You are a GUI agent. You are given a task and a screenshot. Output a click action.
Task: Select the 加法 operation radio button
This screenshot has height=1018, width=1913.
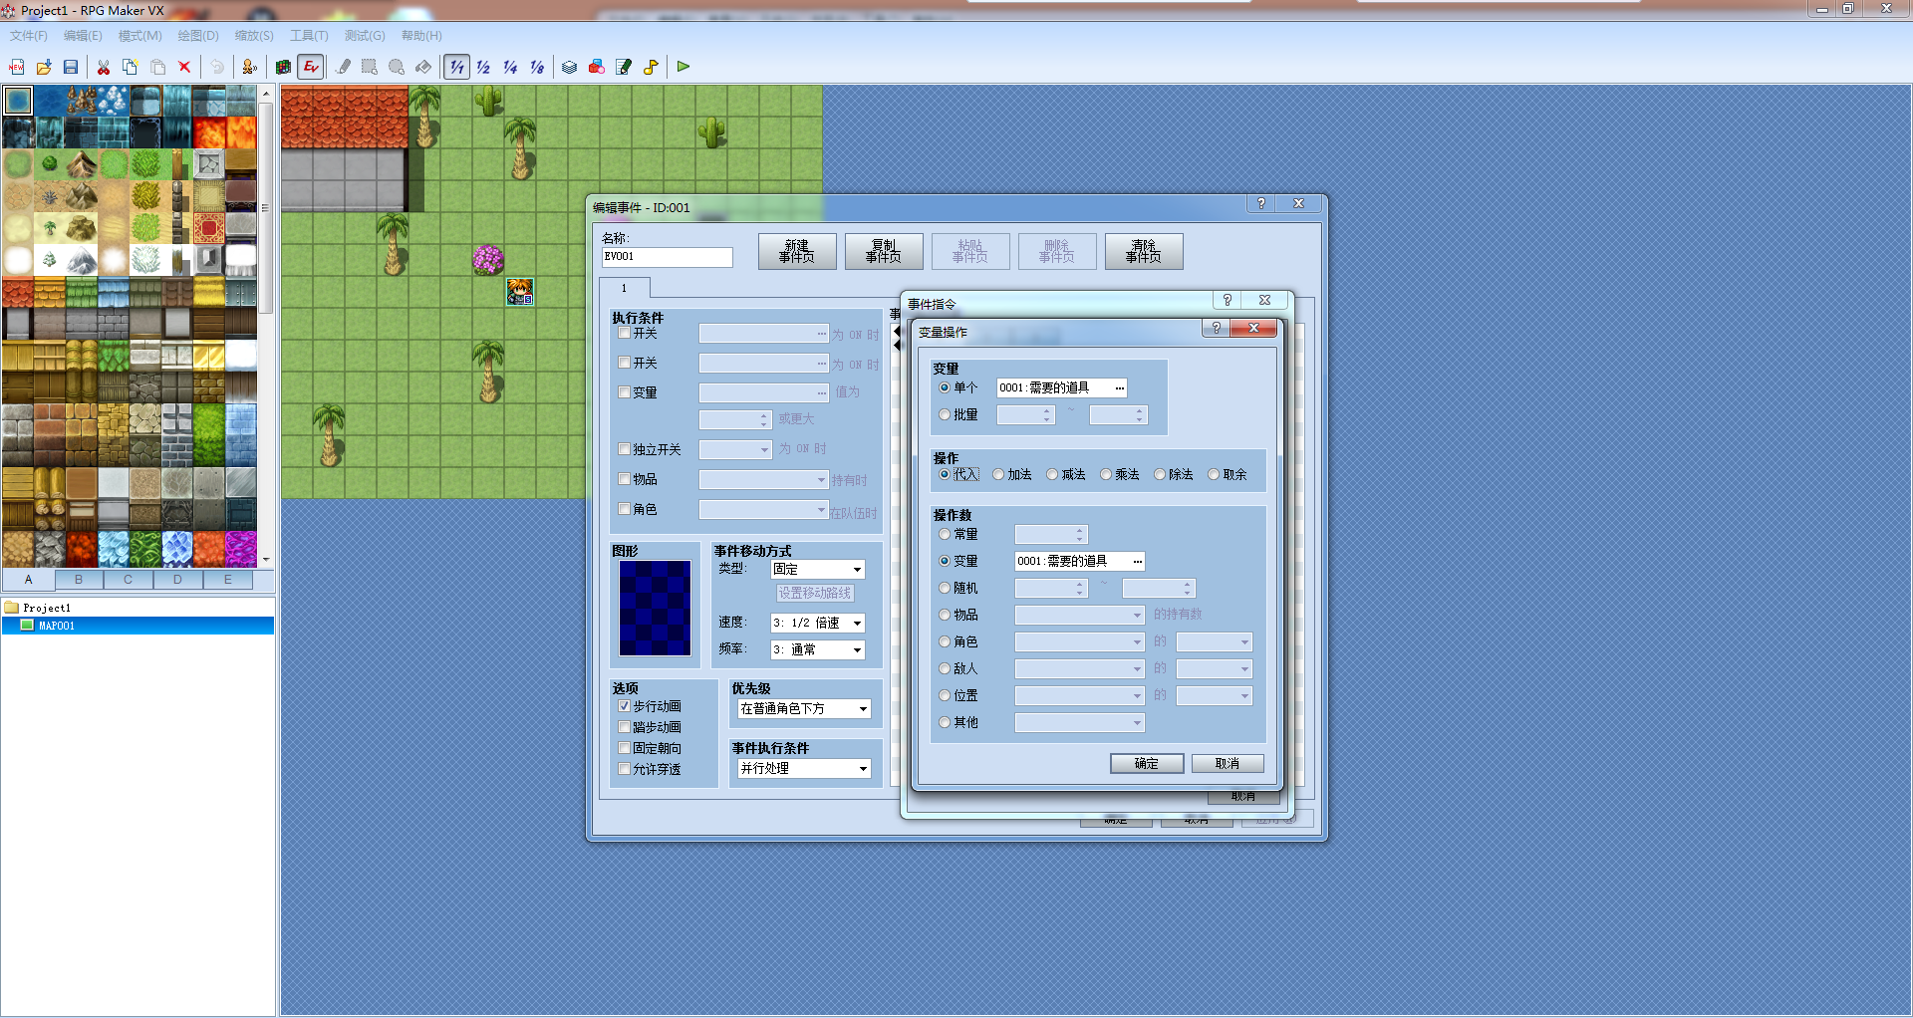click(x=998, y=475)
